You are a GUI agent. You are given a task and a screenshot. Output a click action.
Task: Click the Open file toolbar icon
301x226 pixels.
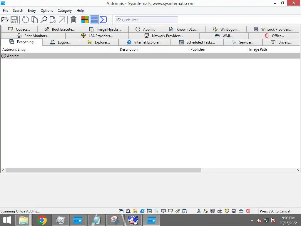[5, 20]
